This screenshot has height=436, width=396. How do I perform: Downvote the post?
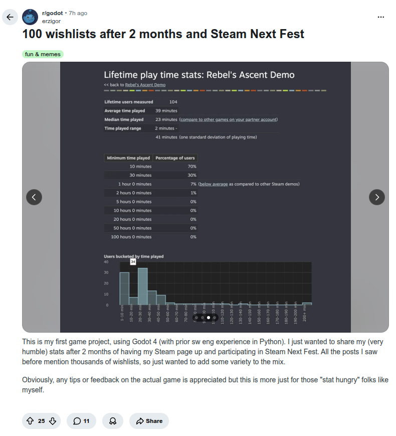click(53, 421)
